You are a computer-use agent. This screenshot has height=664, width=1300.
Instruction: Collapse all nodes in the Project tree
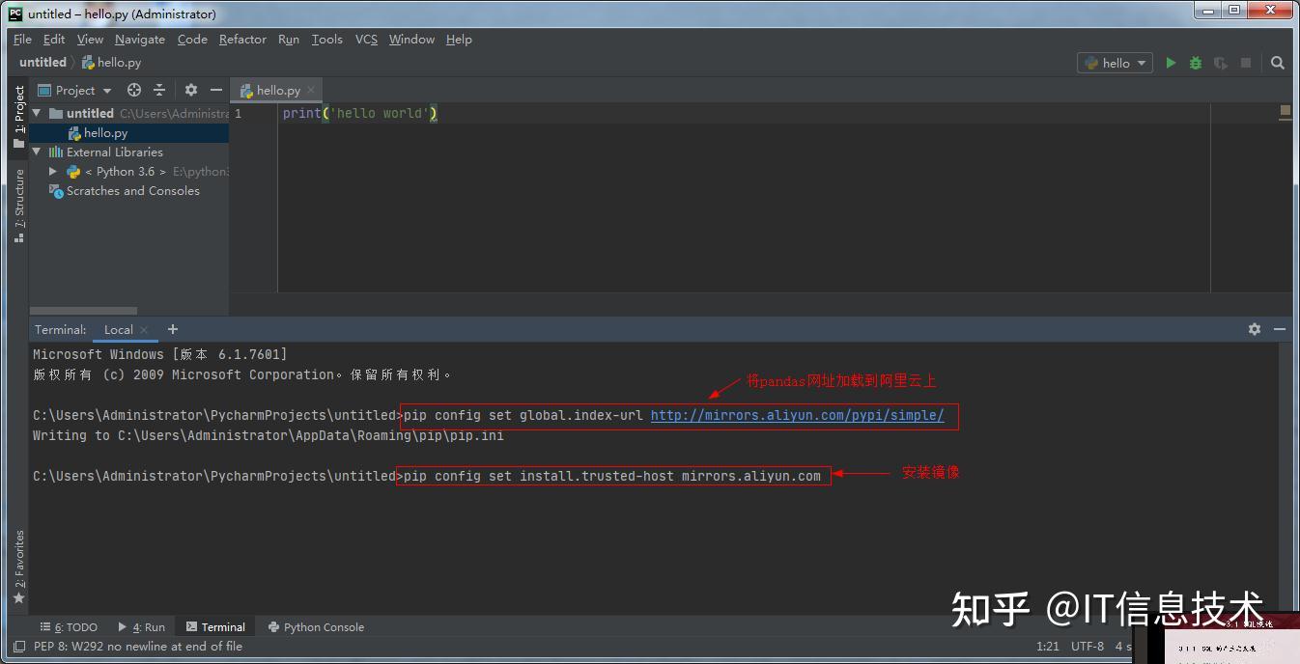point(158,90)
